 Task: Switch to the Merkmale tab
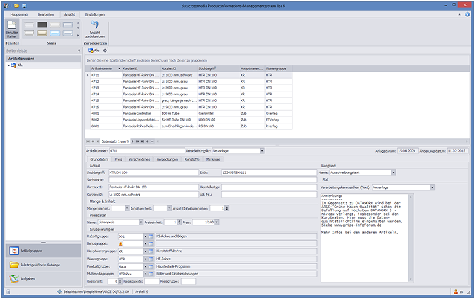pos(213,159)
